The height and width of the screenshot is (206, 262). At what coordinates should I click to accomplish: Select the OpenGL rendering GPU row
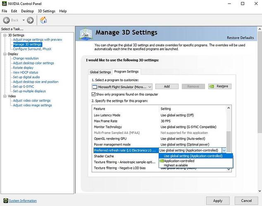tap(159, 138)
